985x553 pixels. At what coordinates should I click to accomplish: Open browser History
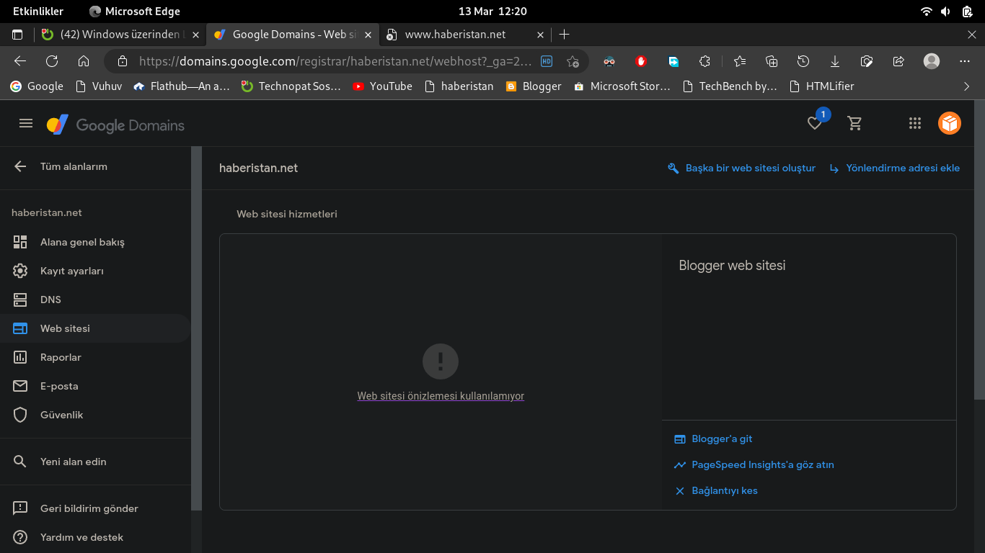tap(803, 61)
